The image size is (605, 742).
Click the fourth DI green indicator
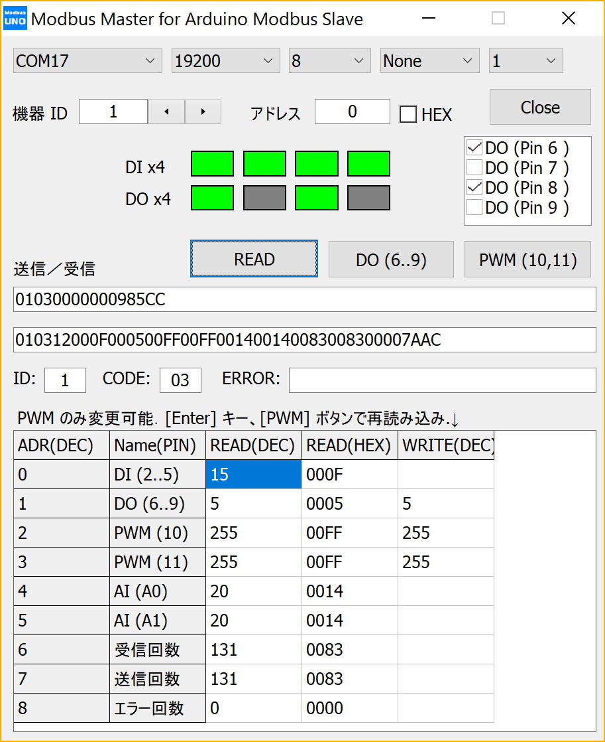(x=368, y=164)
